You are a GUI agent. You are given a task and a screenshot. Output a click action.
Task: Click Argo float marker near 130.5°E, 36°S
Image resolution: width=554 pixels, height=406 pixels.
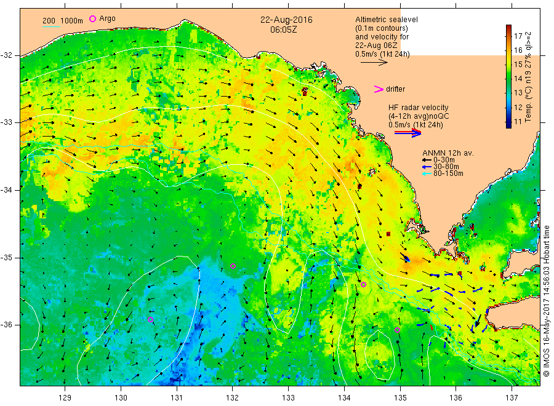(150, 319)
